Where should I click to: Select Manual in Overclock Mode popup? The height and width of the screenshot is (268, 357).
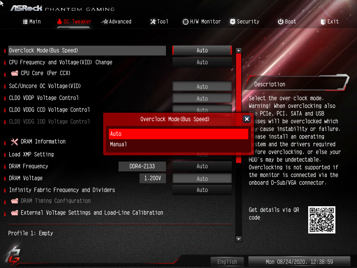pyautogui.click(x=178, y=144)
